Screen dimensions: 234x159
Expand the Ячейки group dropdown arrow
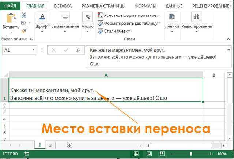point(172,32)
